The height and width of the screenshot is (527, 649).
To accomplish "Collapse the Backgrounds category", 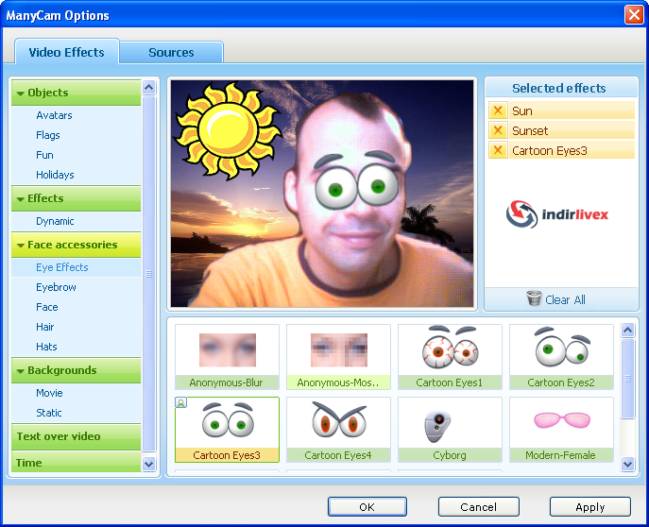I will click(x=77, y=370).
